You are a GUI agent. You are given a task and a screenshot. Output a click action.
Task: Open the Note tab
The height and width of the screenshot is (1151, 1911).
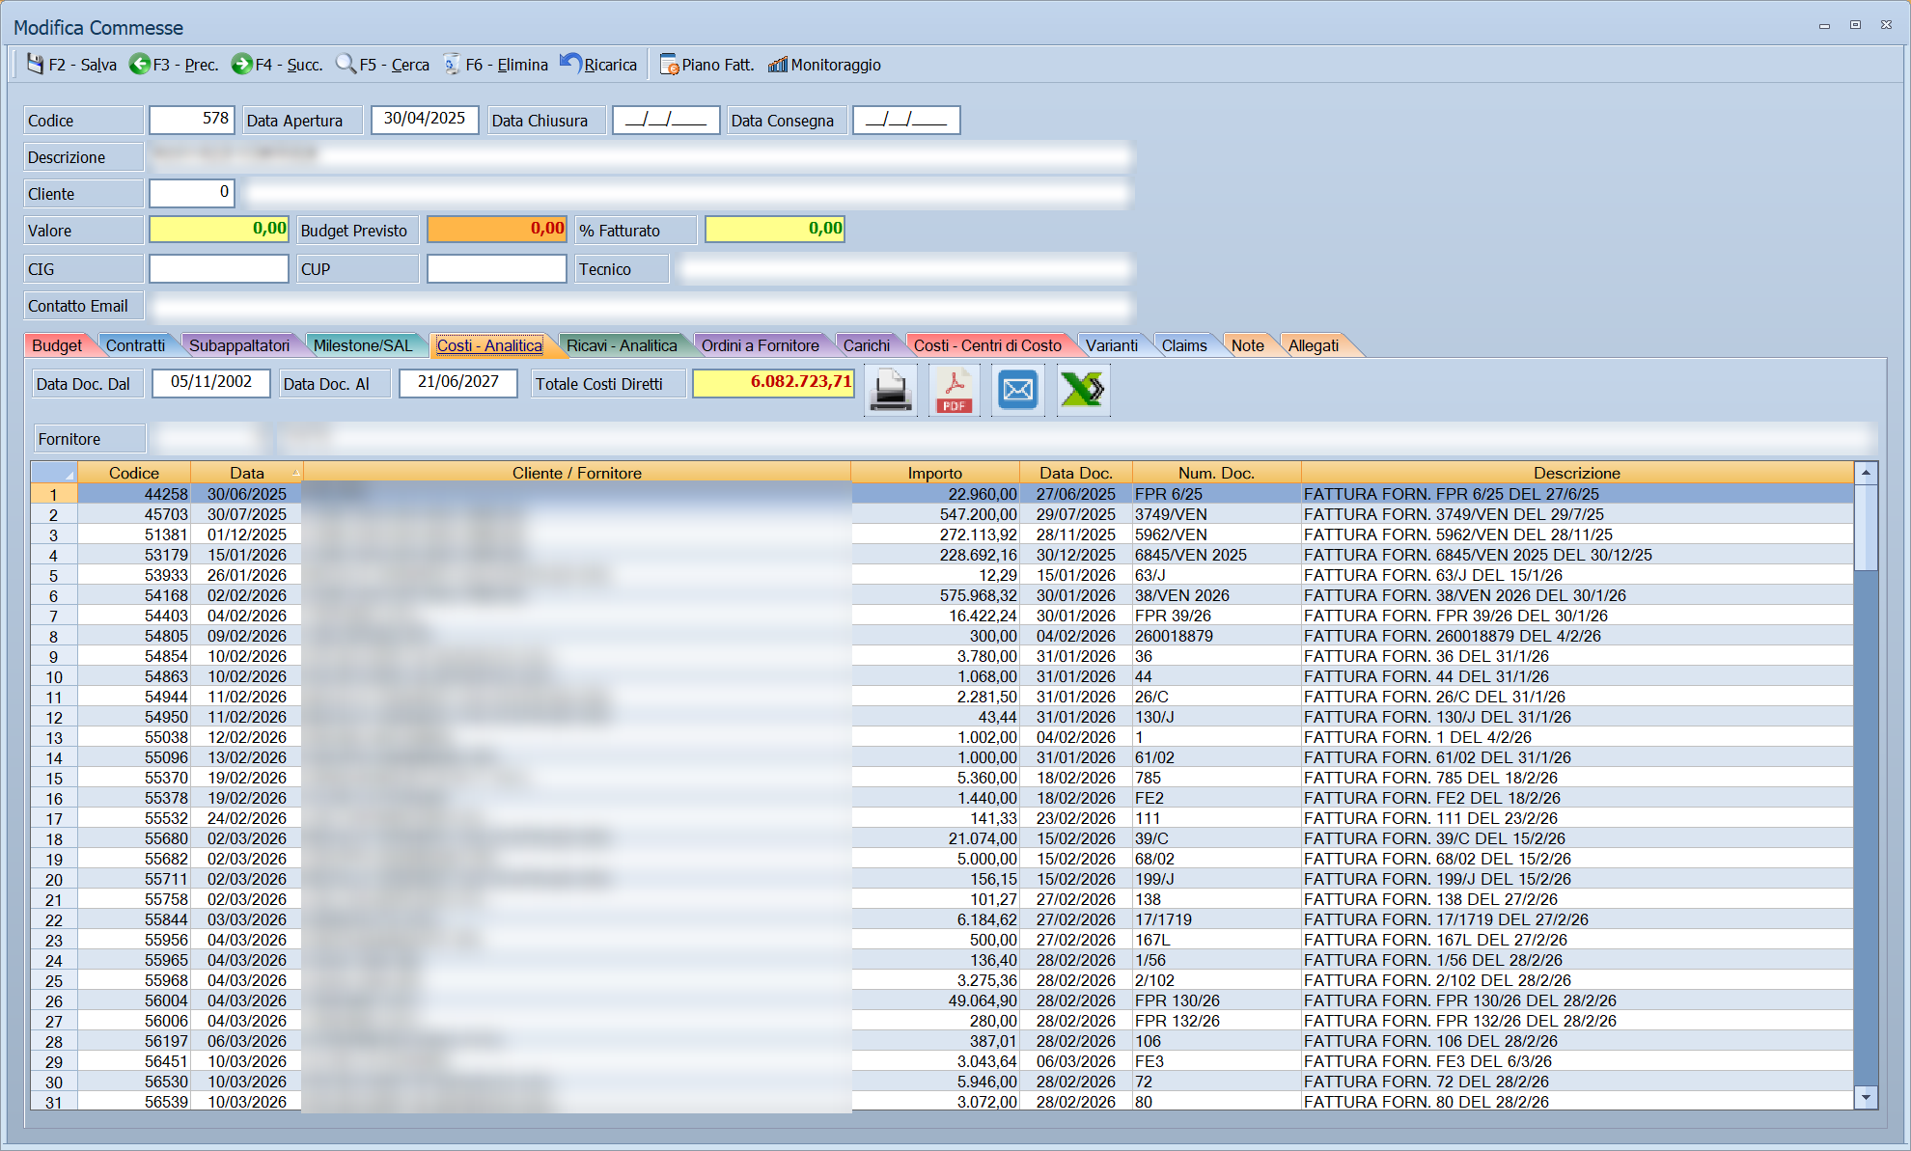[1248, 345]
